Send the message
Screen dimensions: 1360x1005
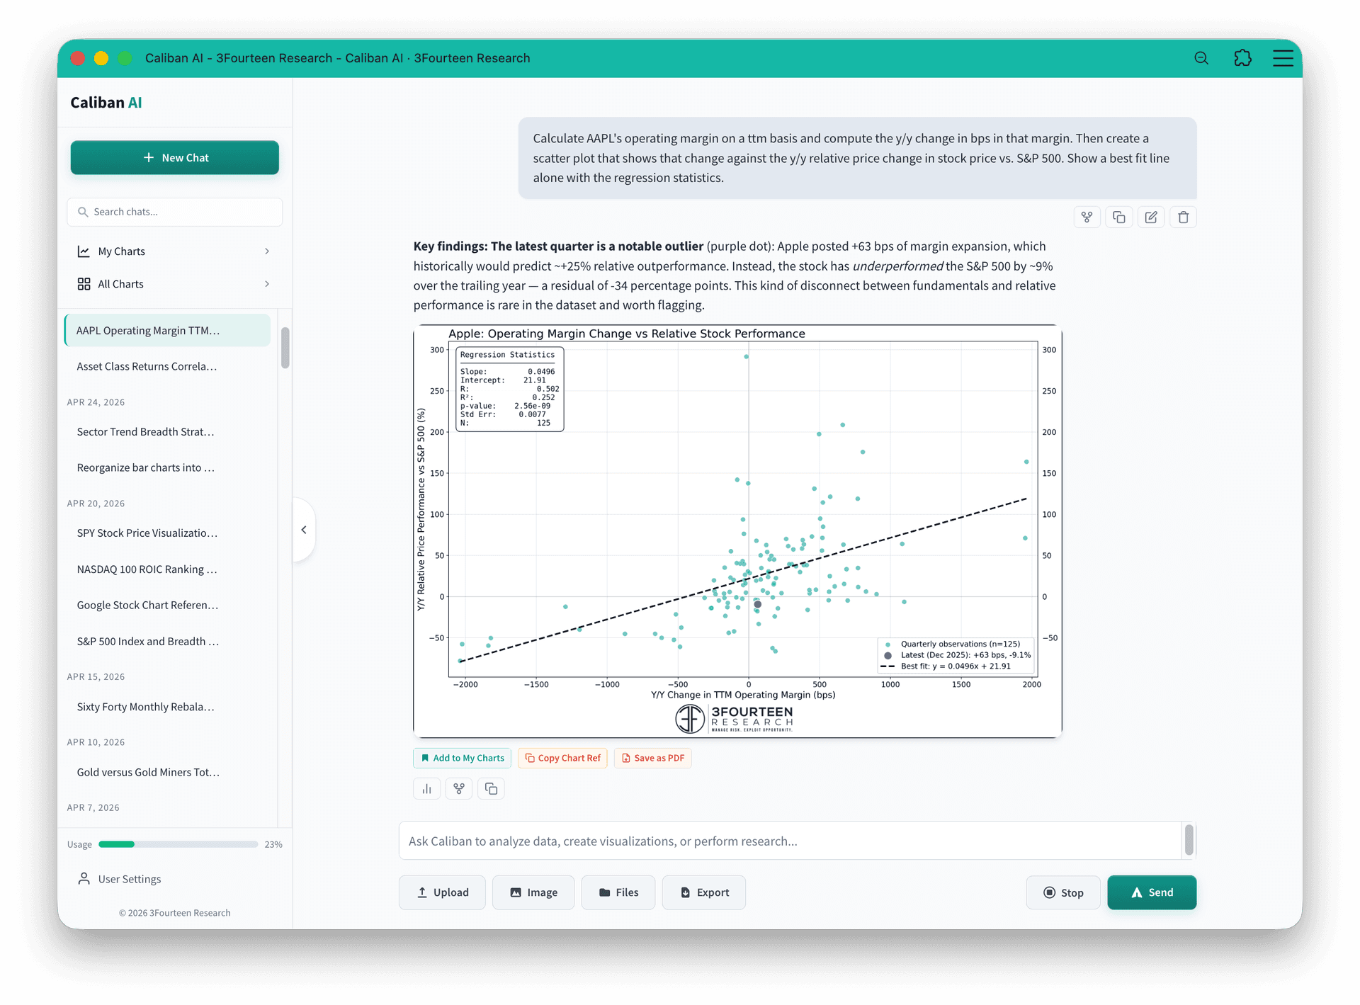pos(1152,893)
